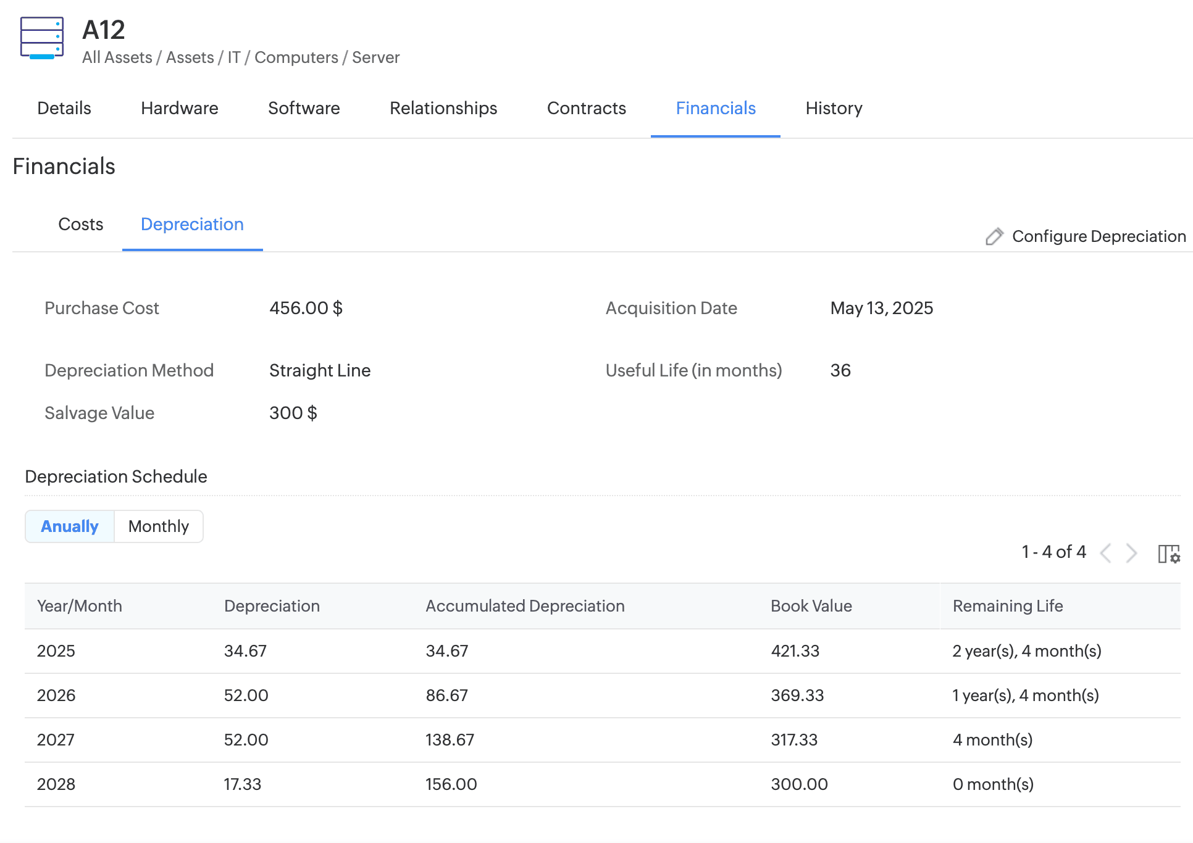The image size is (1193, 843).
Task: Select the Costs sub-tab
Action: click(80, 225)
